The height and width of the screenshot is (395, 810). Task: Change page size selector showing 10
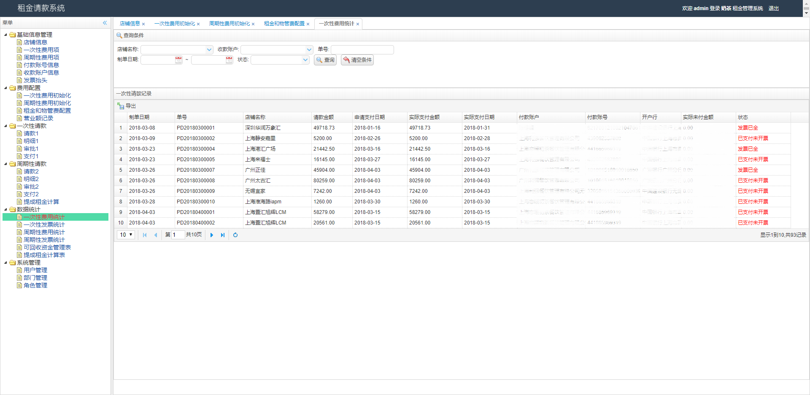pyautogui.click(x=126, y=235)
